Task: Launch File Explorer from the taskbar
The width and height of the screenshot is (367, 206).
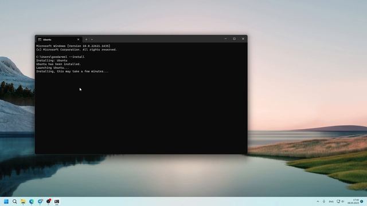Action: coord(23,201)
